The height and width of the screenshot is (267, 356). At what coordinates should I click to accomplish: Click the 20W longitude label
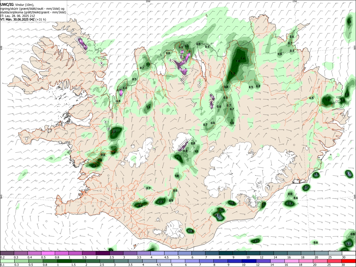[x=148, y=1]
